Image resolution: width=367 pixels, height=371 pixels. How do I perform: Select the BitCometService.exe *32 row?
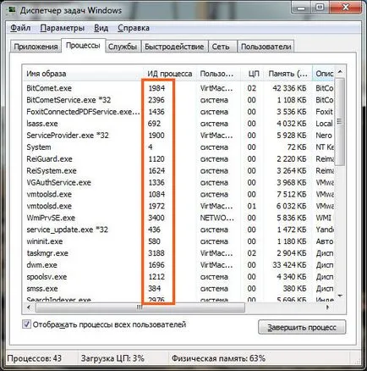[x=178, y=100]
